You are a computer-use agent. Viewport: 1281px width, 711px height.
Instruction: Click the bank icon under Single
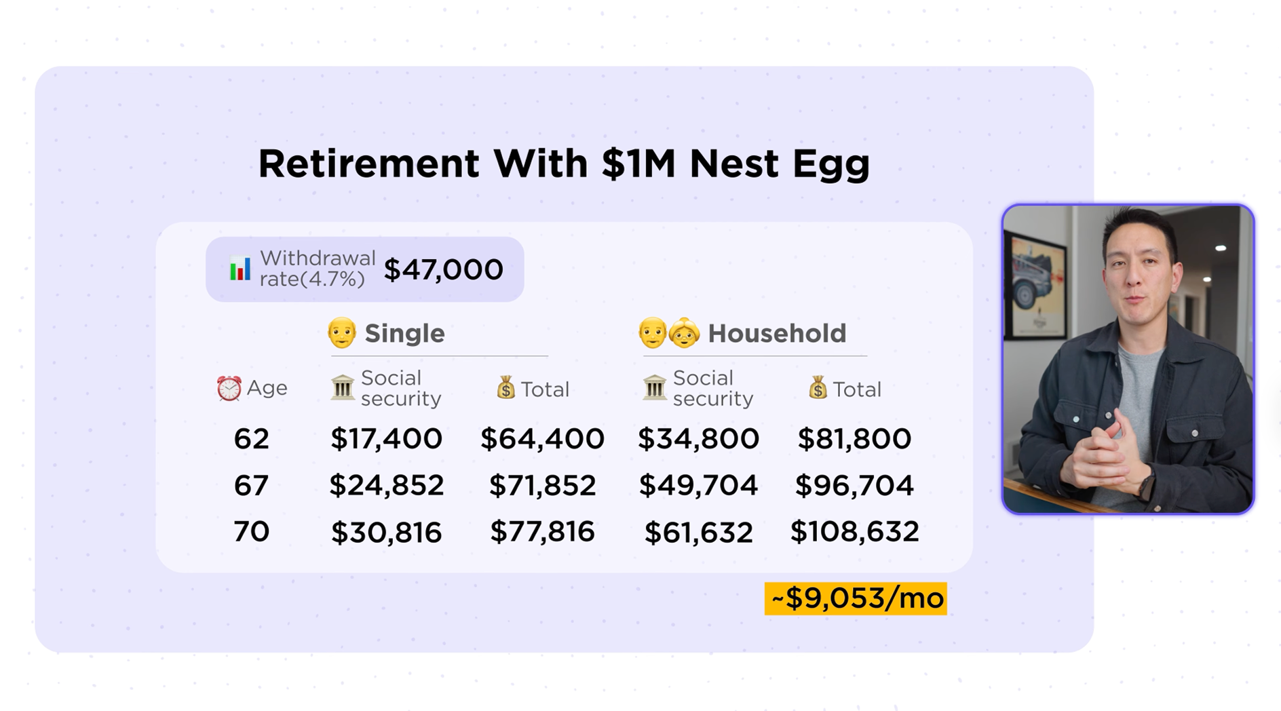coord(343,388)
